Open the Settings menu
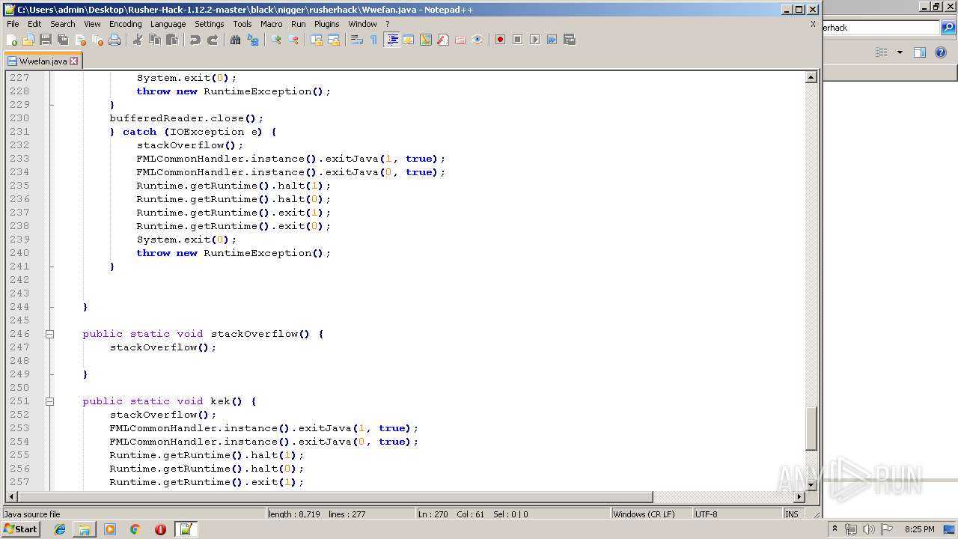 [210, 24]
